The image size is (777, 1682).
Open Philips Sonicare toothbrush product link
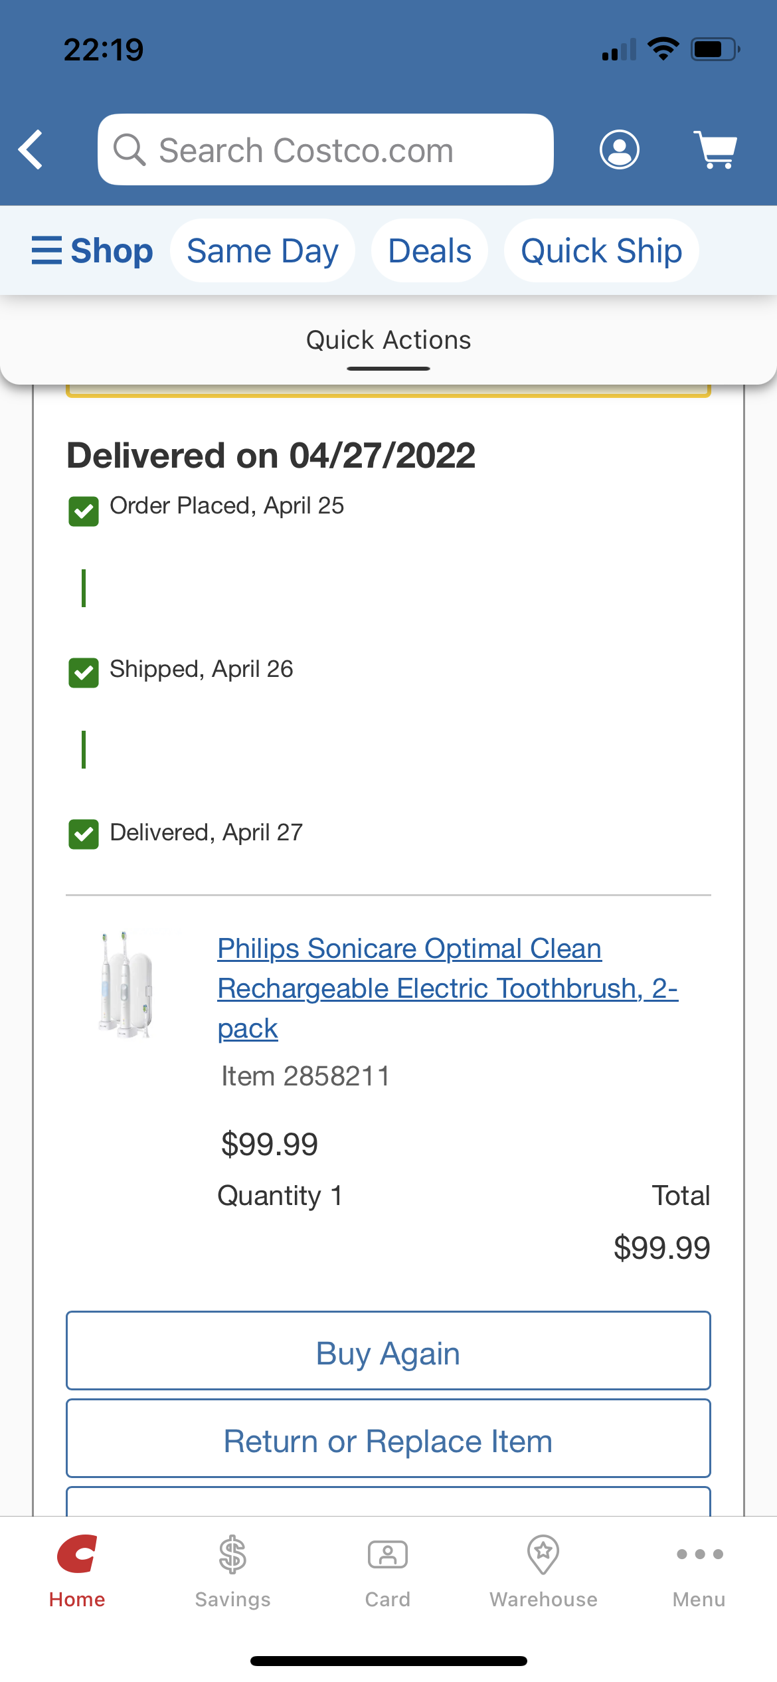point(447,988)
